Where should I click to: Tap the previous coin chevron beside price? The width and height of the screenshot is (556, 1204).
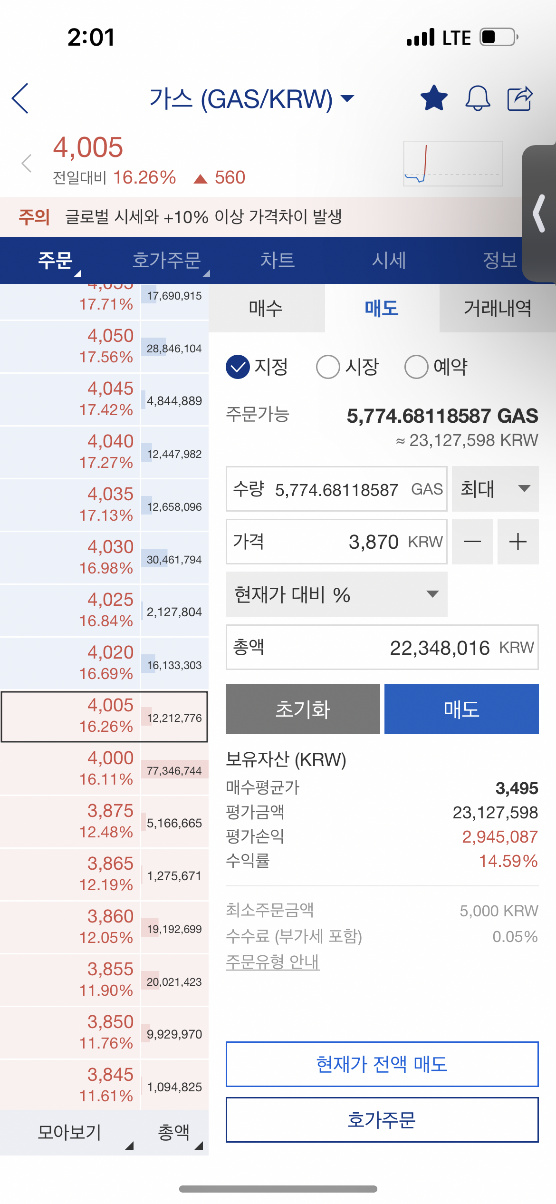point(27,163)
